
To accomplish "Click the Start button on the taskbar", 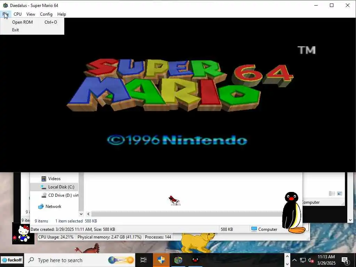I will (x=12, y=260).
